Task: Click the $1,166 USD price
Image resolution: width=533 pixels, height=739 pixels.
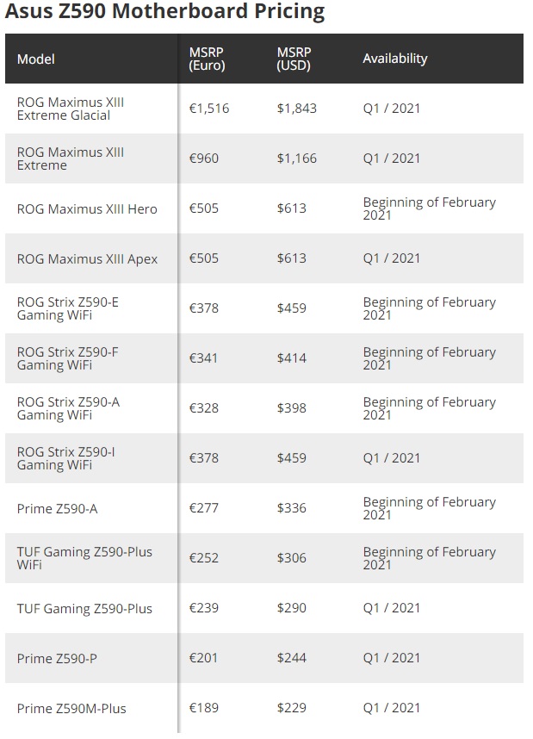Action: (x=297, y=158)
